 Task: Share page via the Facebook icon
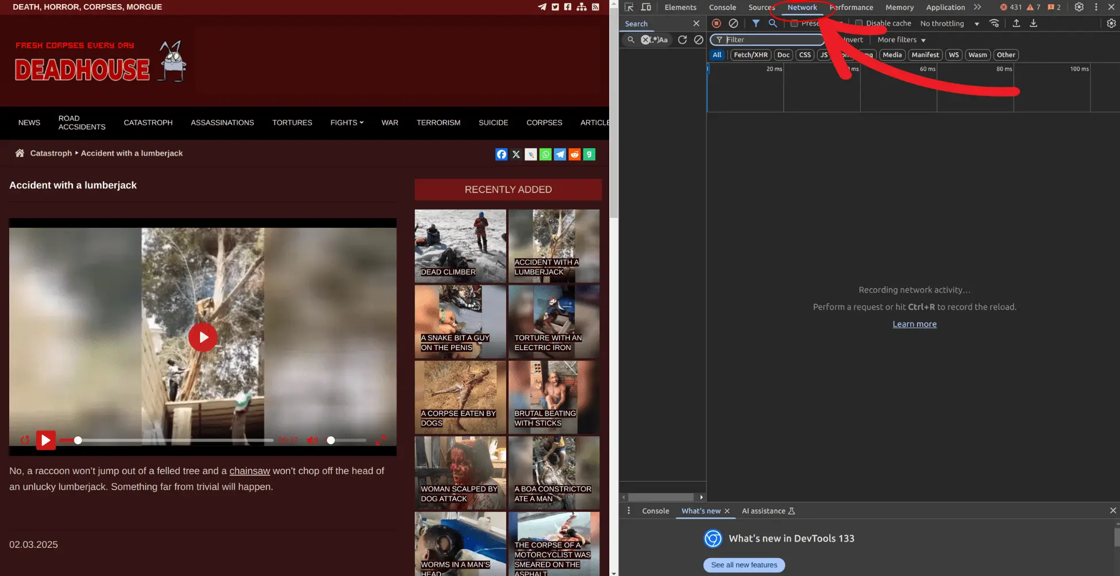[x=502, y=154]
